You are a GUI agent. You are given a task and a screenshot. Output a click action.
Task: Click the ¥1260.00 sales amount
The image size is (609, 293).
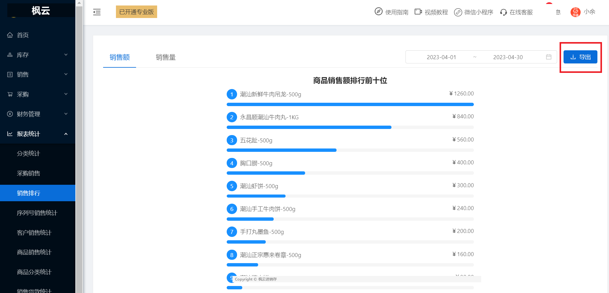point(461,94)
